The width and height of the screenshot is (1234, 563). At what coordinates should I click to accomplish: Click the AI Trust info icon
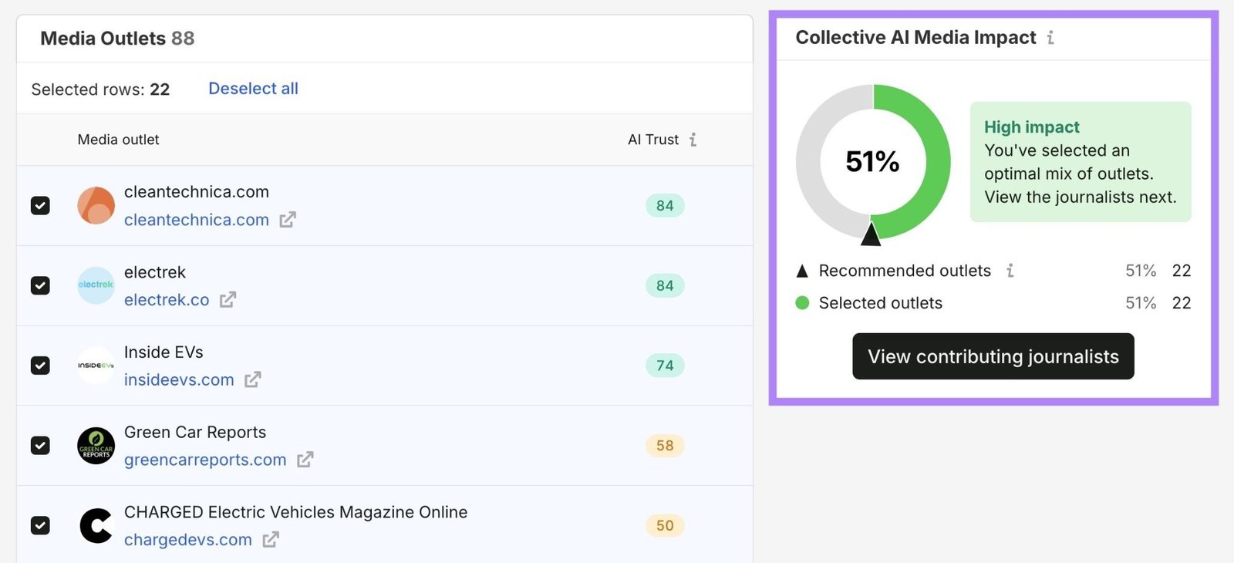[x=693, y=140]
